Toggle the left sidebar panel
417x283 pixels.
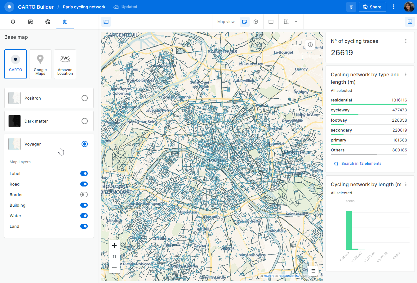tap(106, 22)
